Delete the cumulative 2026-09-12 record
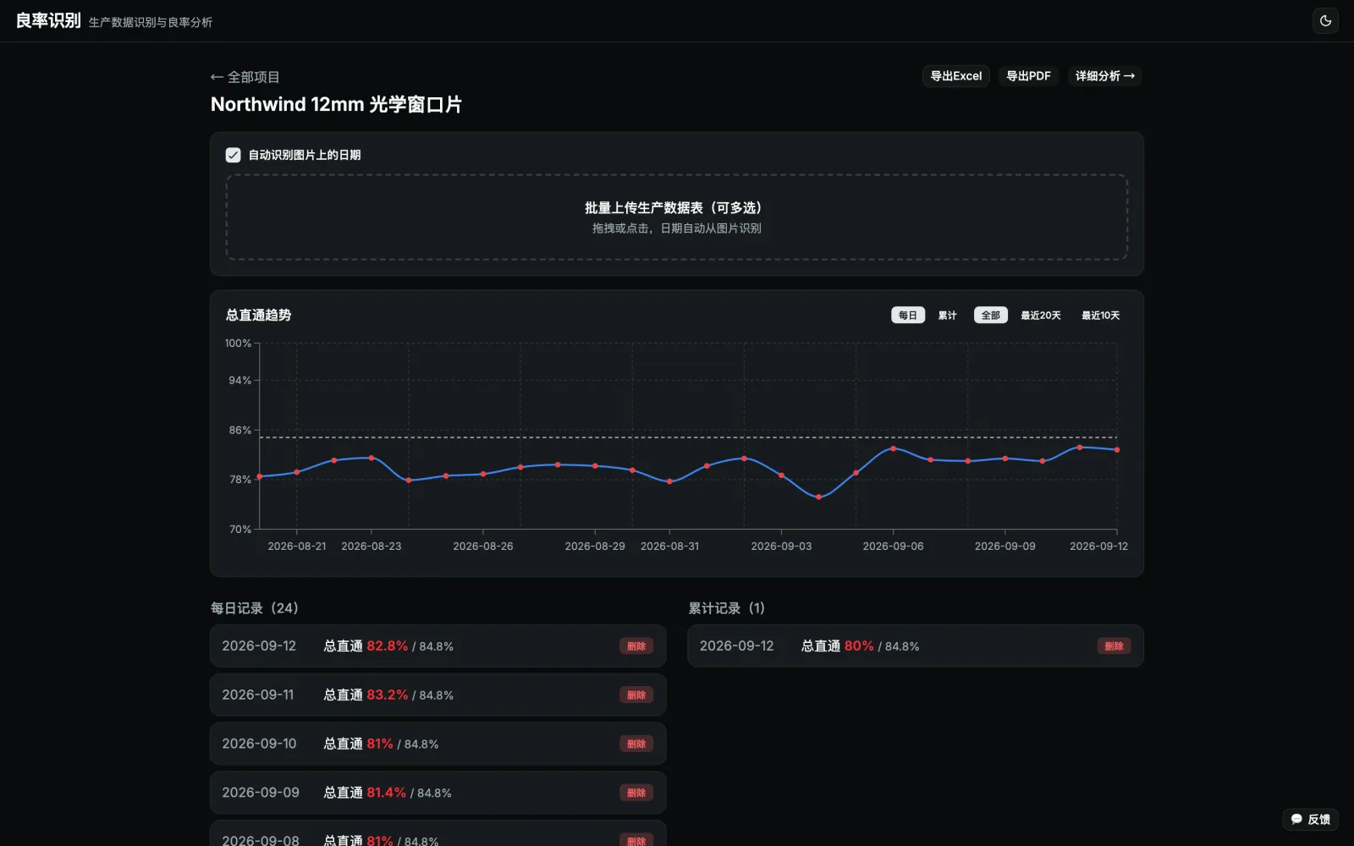This screenshot has height=846, width=1354. pyautogui.click(x=1114, y=646)
